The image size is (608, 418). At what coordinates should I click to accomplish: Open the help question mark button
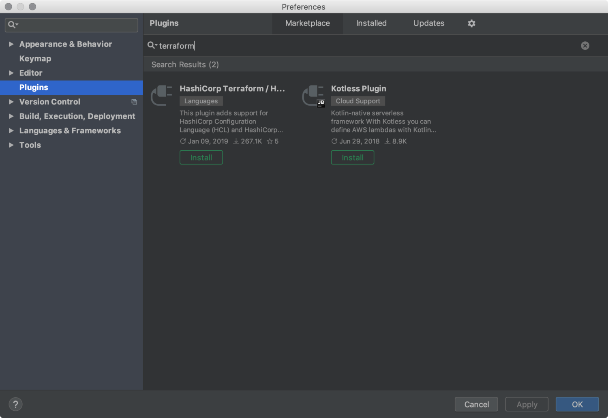[x=15, y=404]
